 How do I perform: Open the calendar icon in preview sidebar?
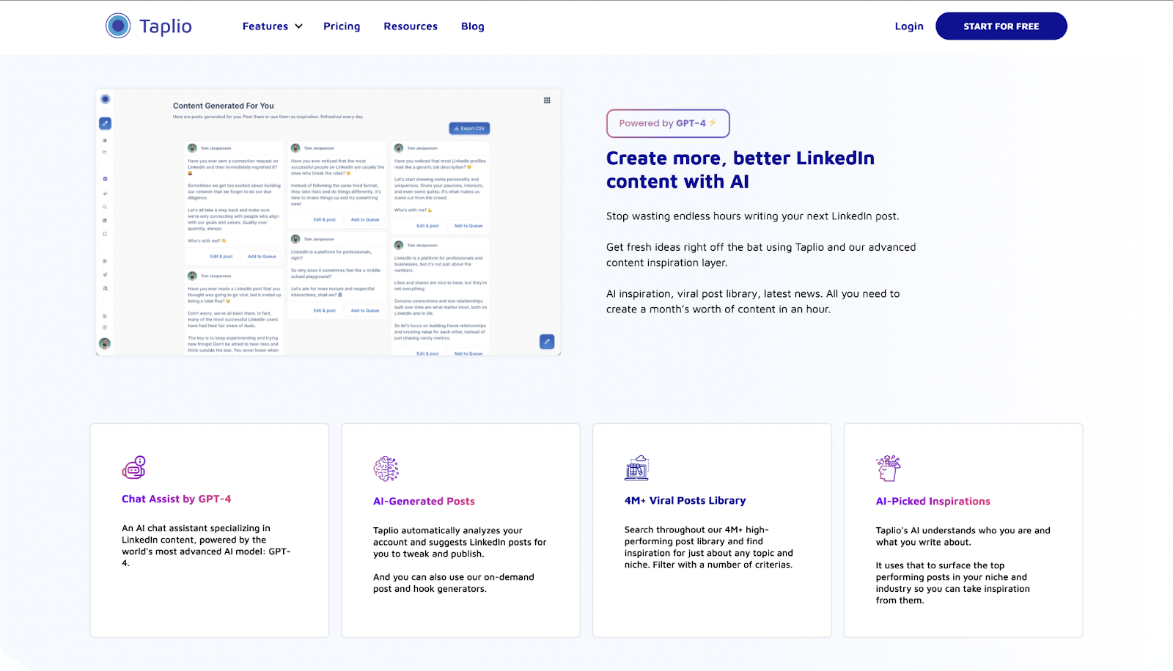pos(105,220)
